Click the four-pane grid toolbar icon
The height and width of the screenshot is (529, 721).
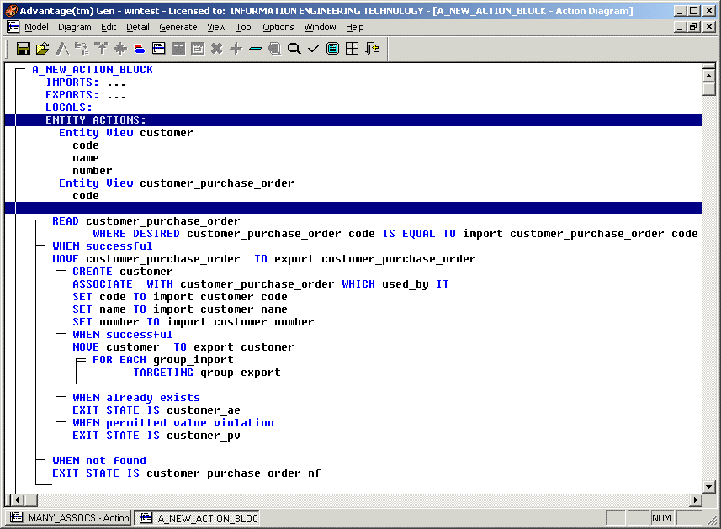[x=353, y=49]
